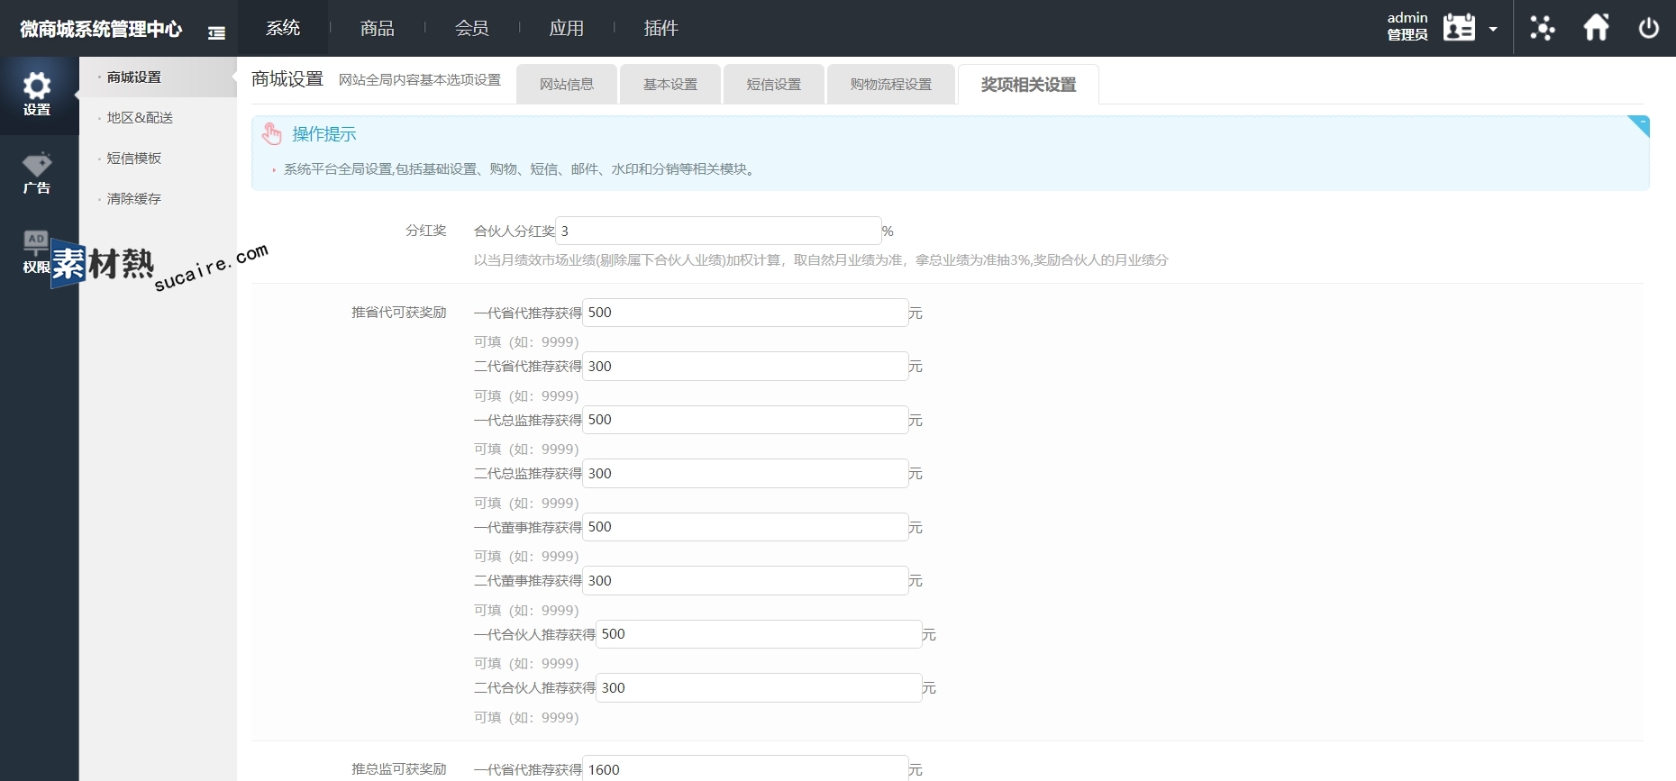Collapse the sidebar using the menu toggle icon
The image size is (1676, 781).
216,33
